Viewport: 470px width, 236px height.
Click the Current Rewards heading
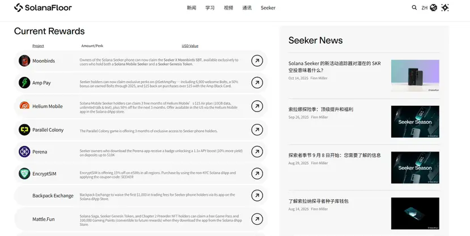click(49, 31)
